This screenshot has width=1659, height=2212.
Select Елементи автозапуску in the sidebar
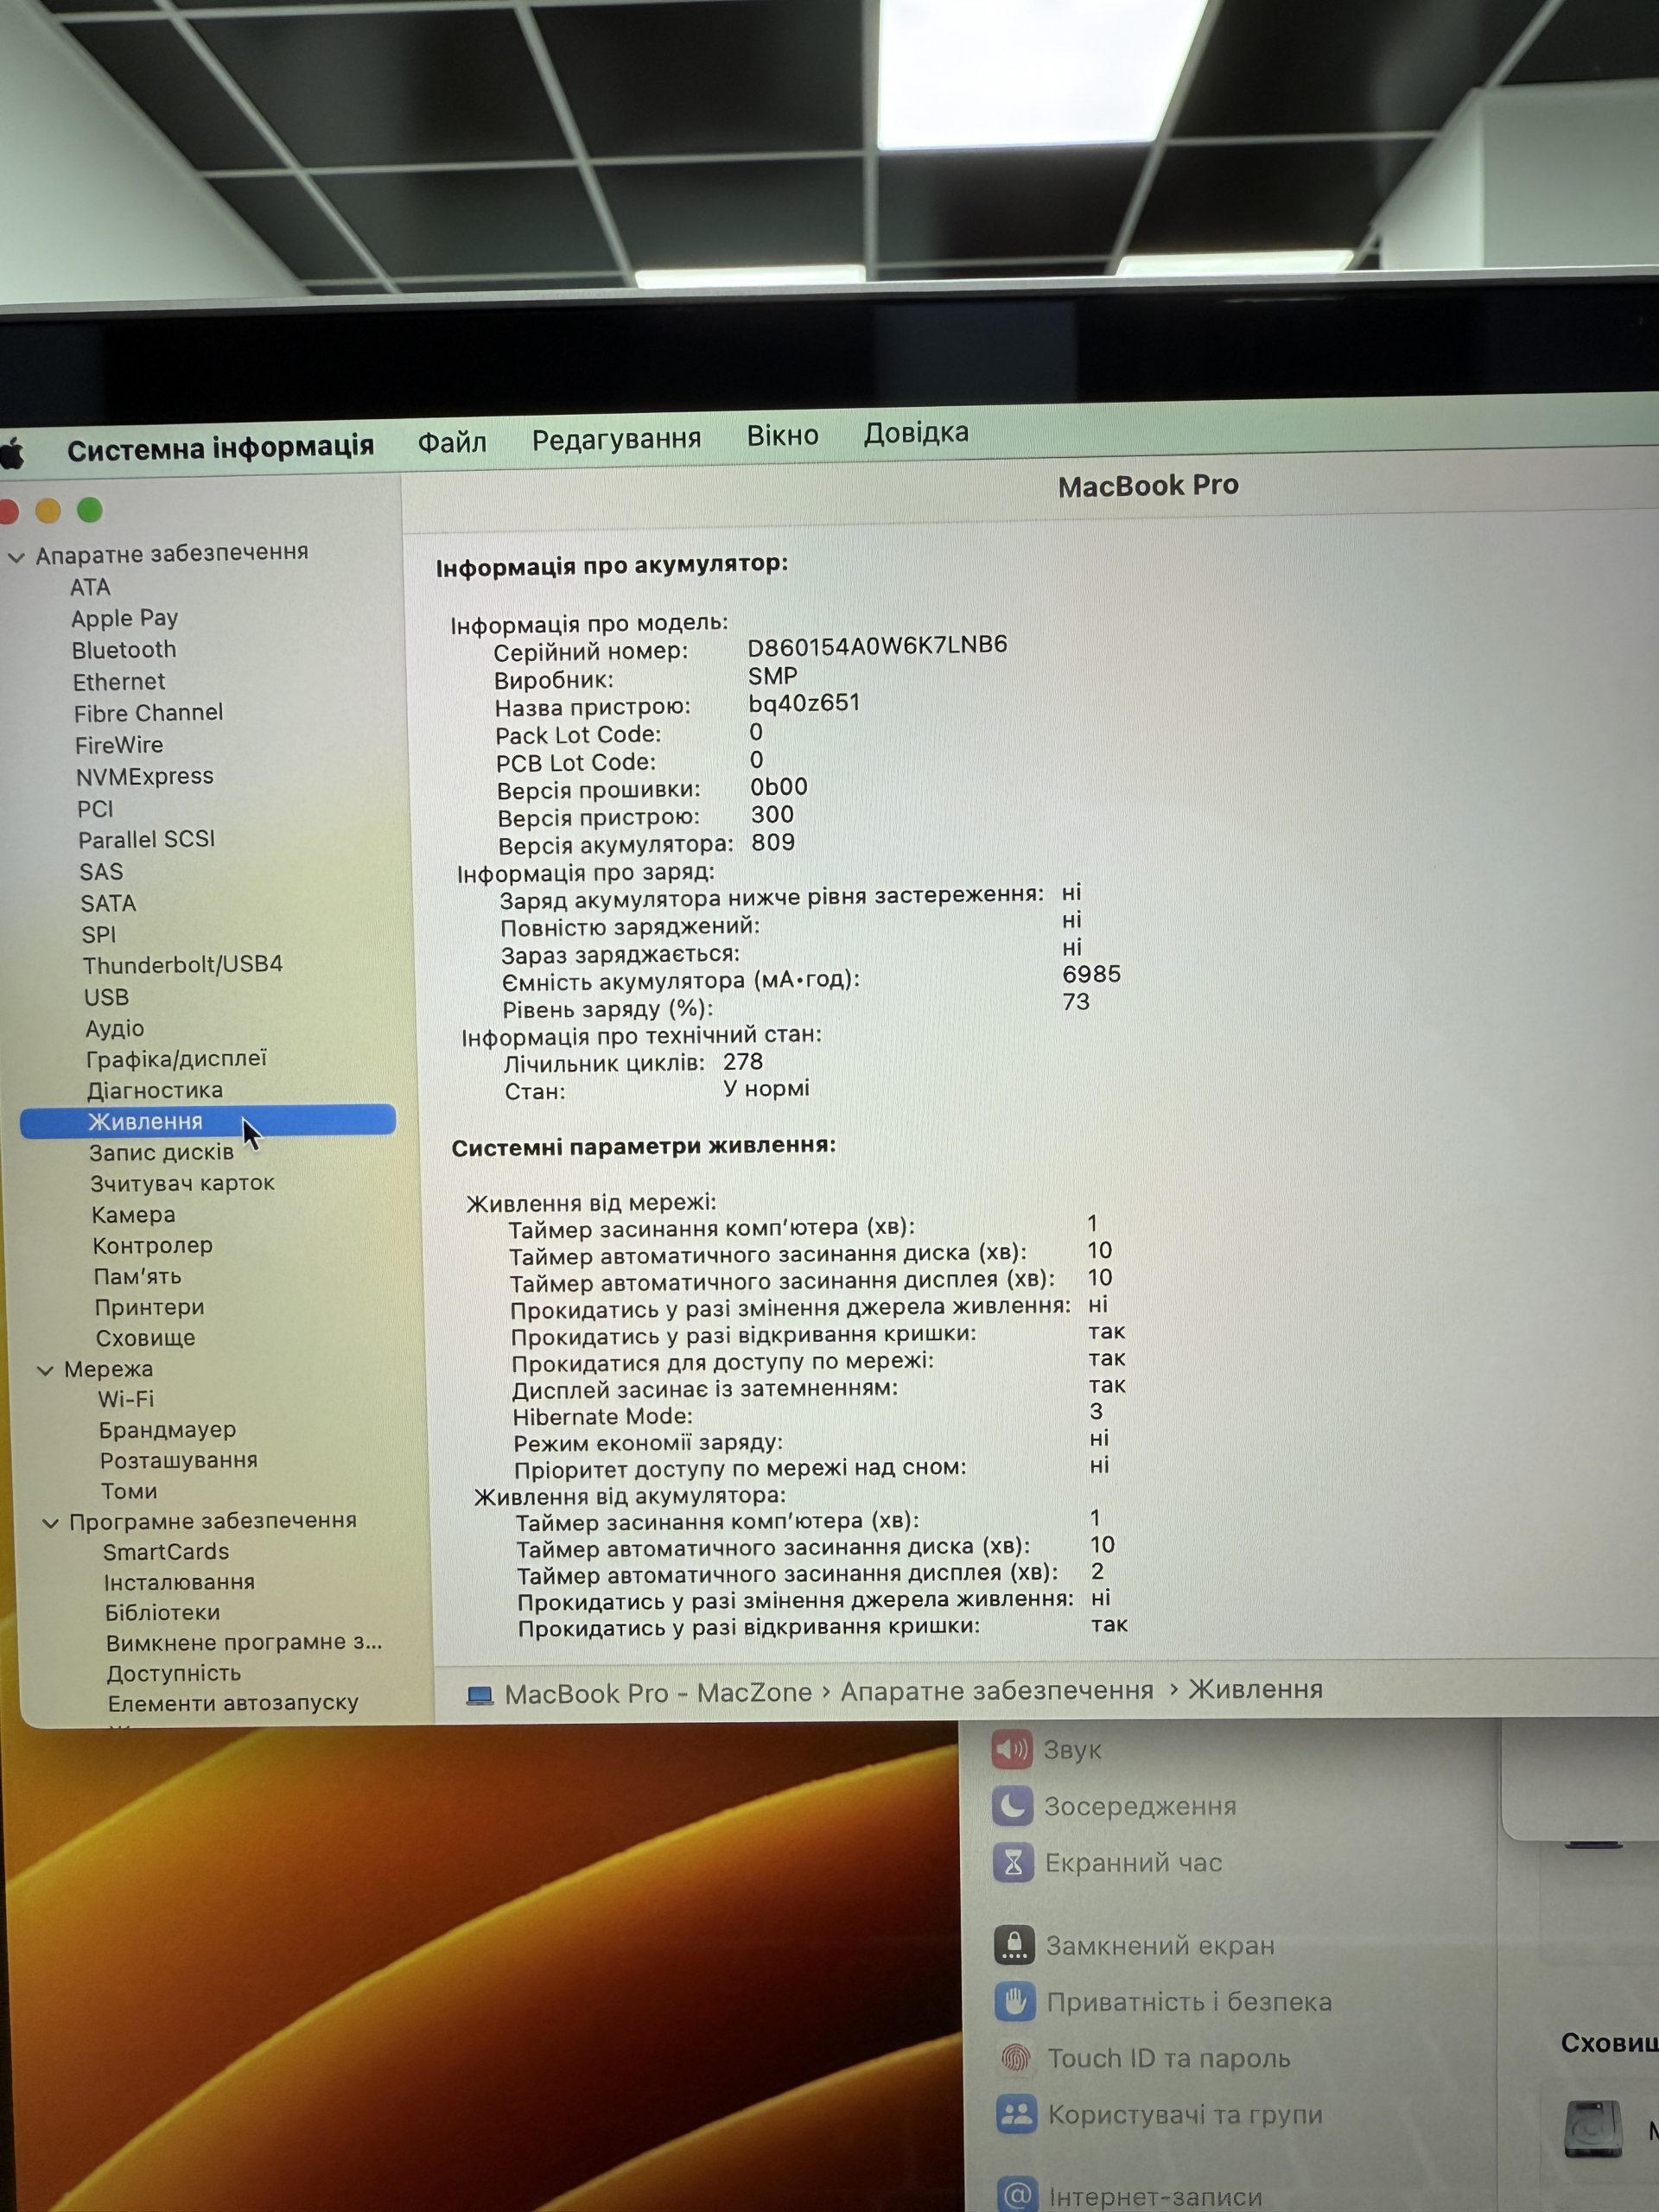[233, 1702]
